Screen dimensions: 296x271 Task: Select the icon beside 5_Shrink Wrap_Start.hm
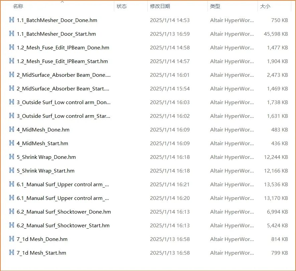coord(12,170)
